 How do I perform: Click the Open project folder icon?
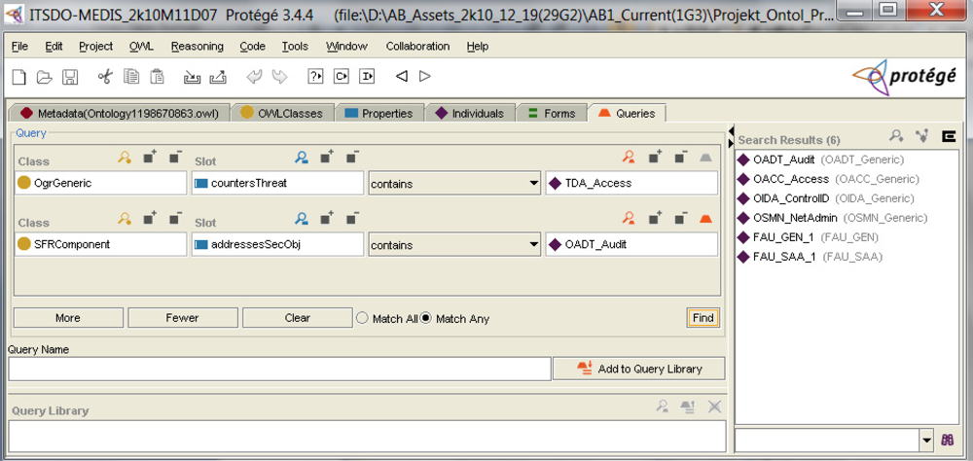tap(44, 77)
